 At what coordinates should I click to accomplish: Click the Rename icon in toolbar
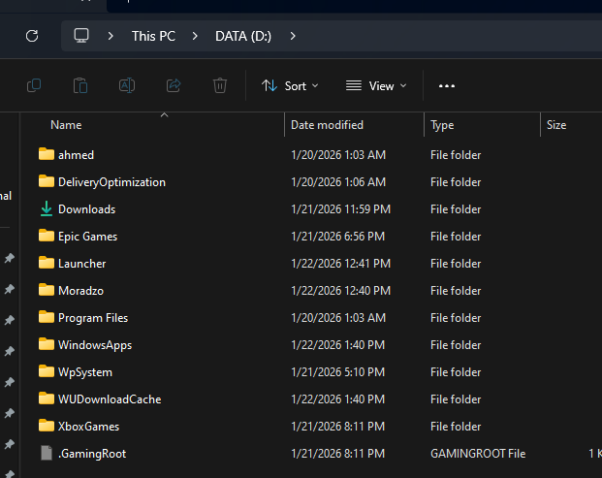(127, 85)
